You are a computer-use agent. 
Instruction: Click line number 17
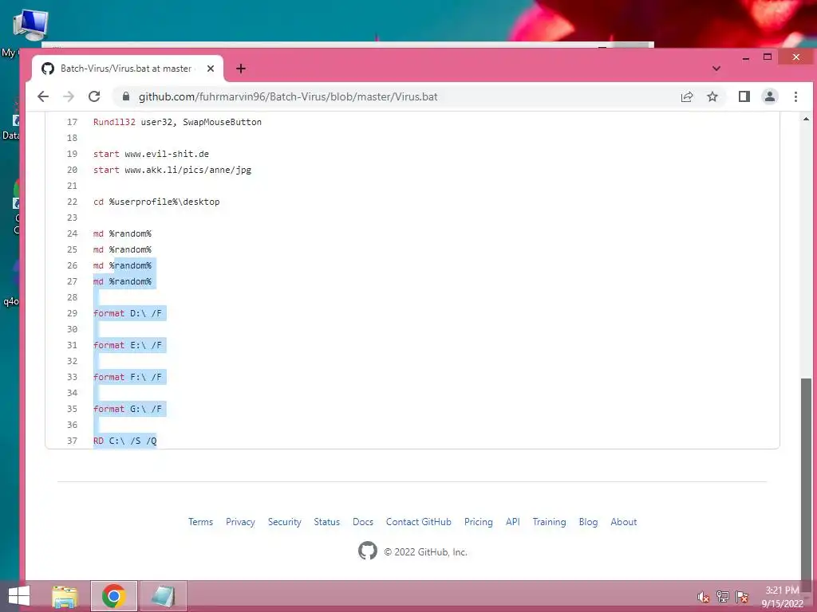coord(72,122)
